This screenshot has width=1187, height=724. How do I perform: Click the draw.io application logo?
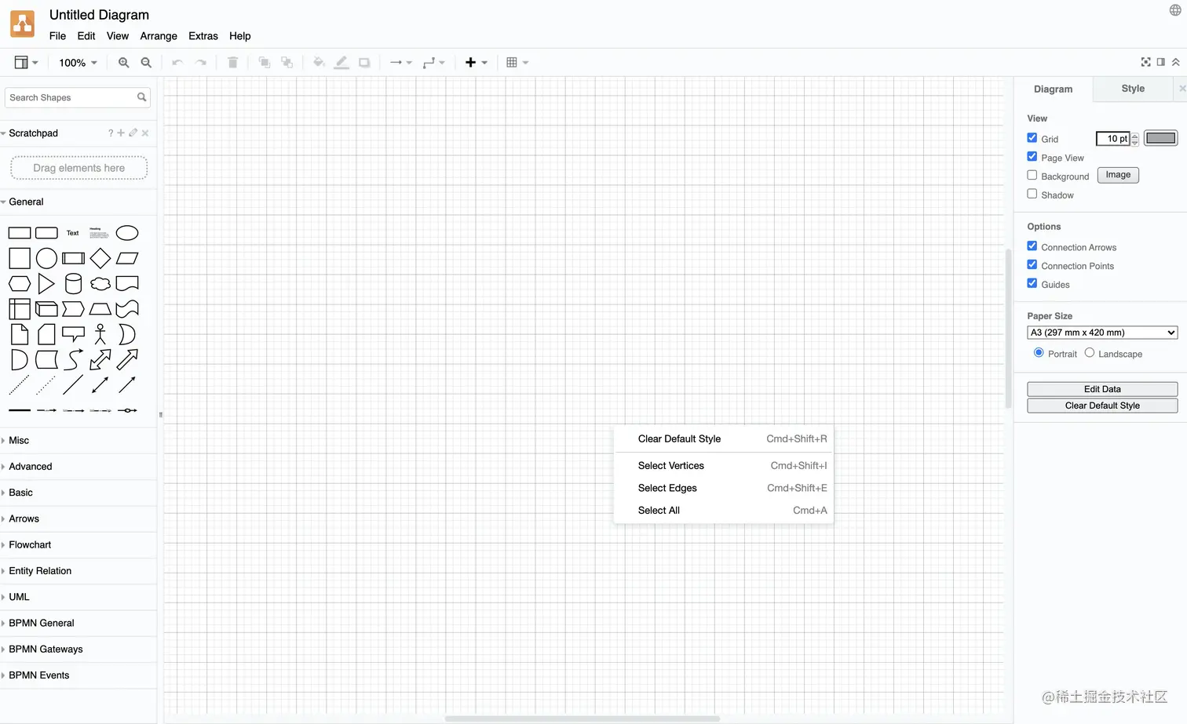point(22,24)
